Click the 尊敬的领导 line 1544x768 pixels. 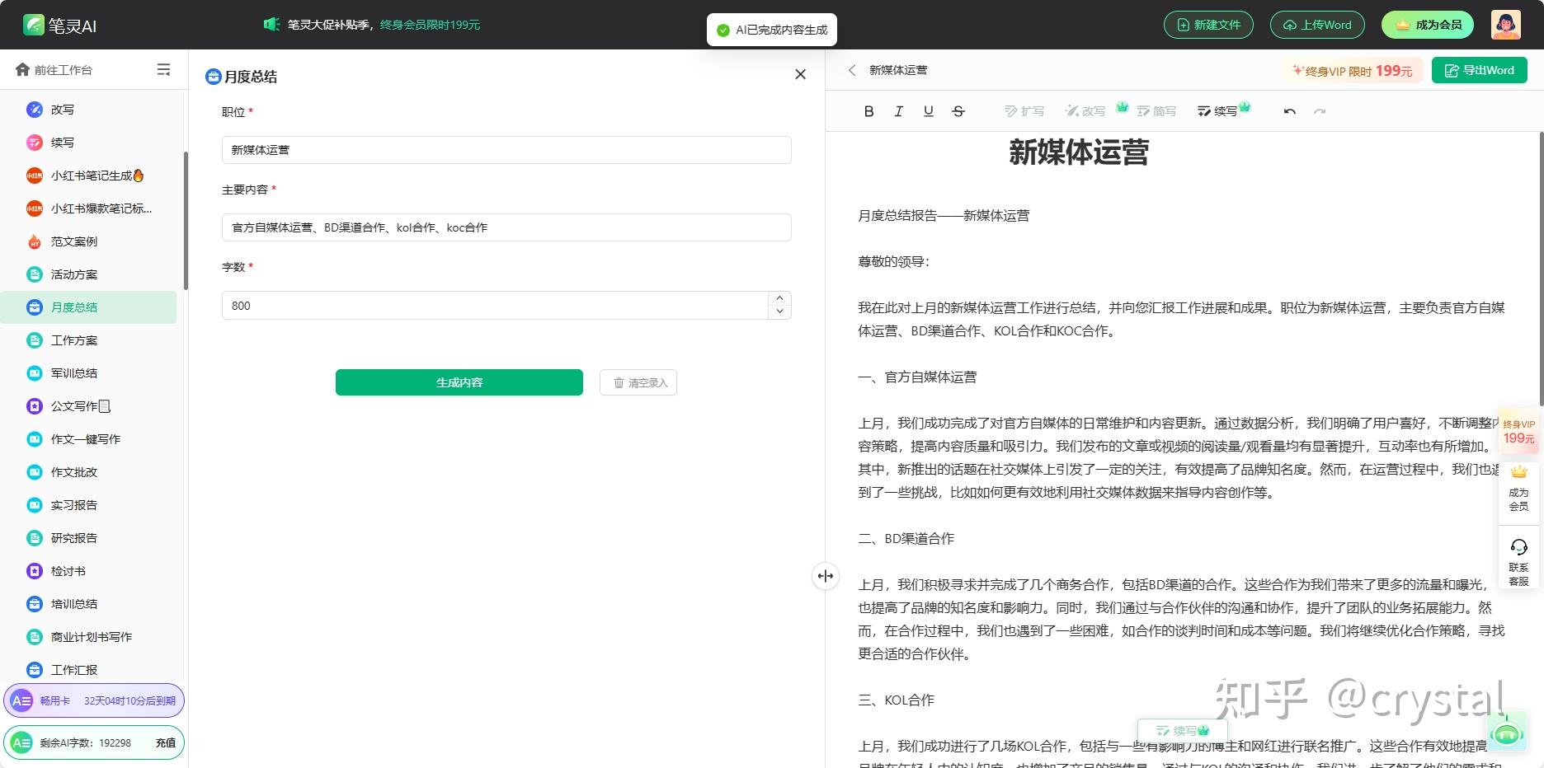click(x=893, y=262)
